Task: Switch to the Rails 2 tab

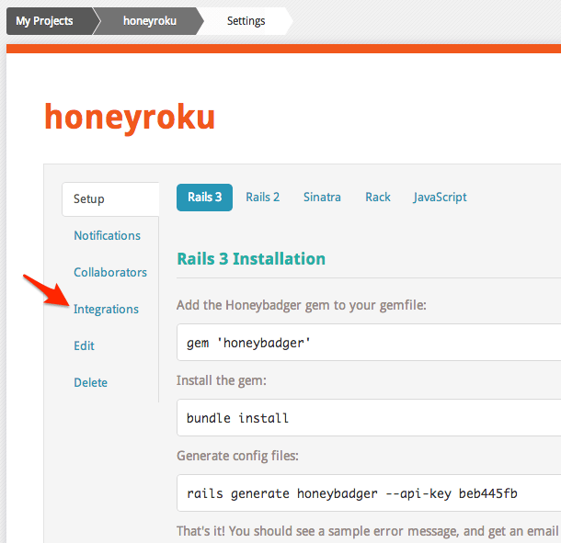Action: [x=262, y=198]
